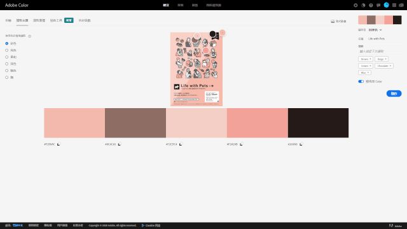The image size is (407, 229).
Task: Click the blue user avatar in the header
Action: 386,5
